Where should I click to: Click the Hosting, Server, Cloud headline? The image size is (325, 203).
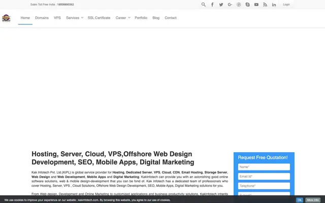click(x=113, y=158)
